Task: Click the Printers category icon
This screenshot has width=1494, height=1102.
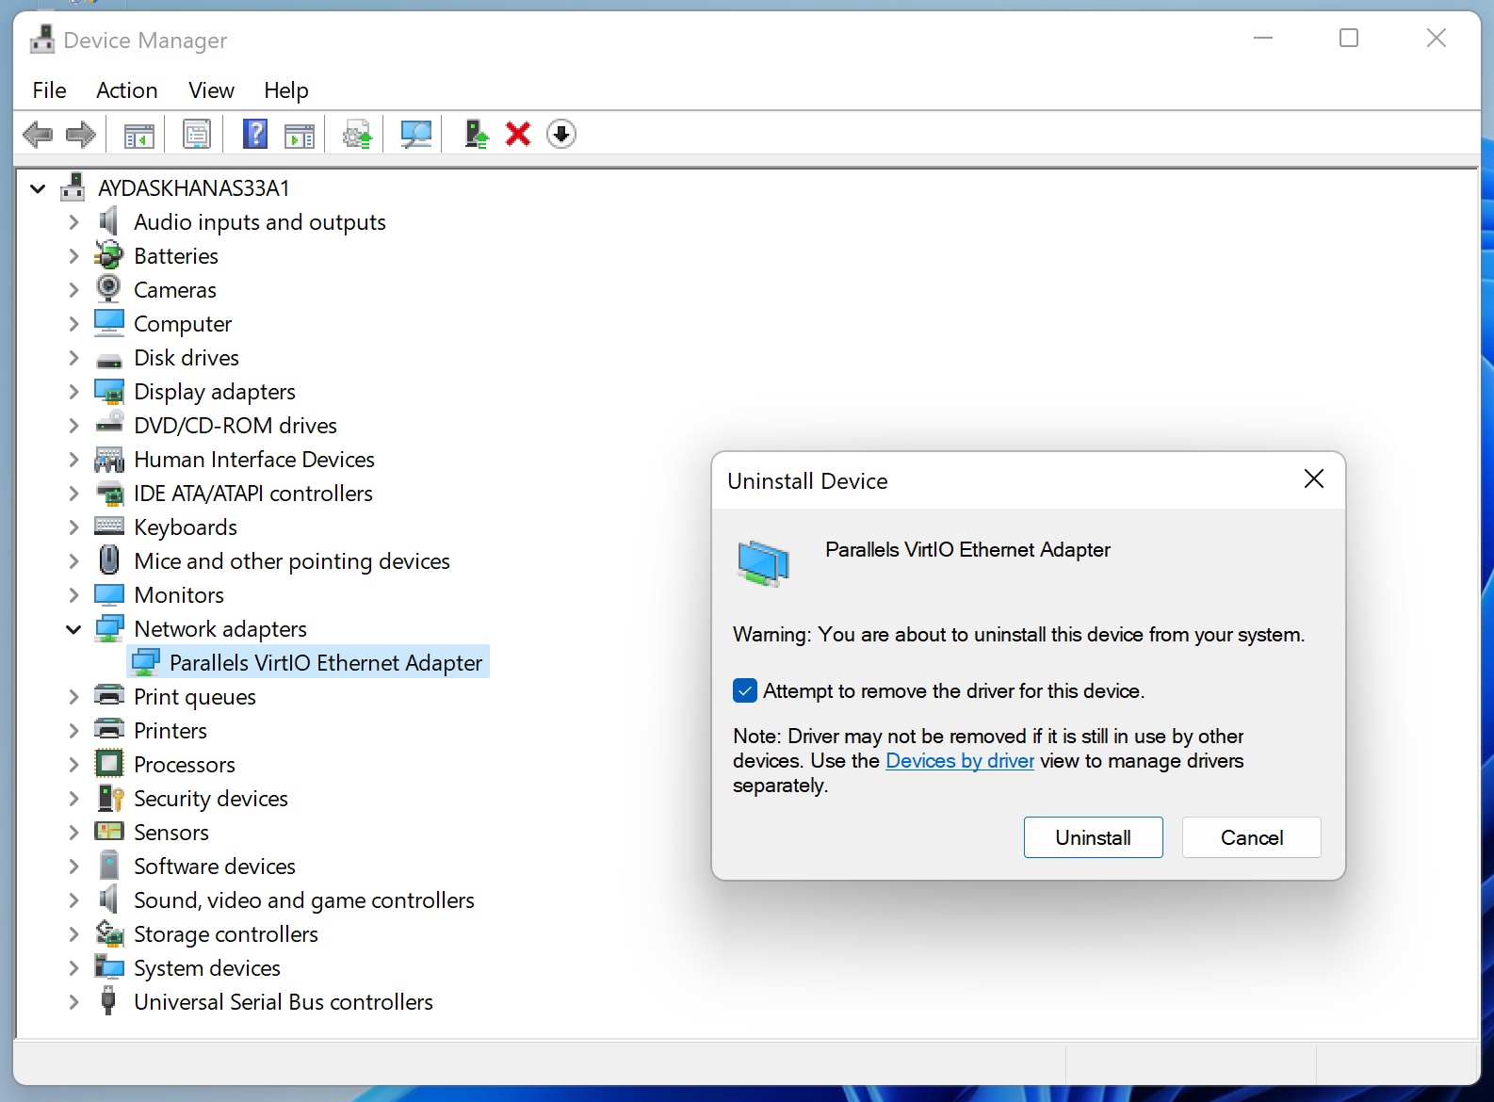Action: 109,730
